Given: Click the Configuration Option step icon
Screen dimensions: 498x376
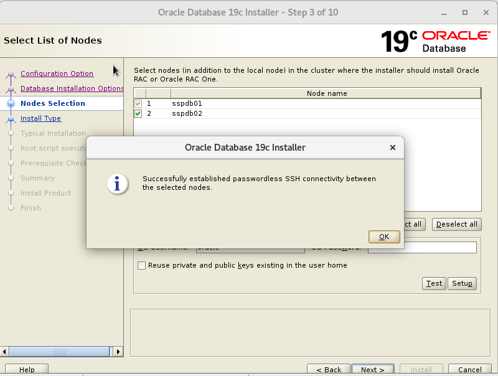Looking at the screenshot, I should pyautogui.click(x=11, y=73).
